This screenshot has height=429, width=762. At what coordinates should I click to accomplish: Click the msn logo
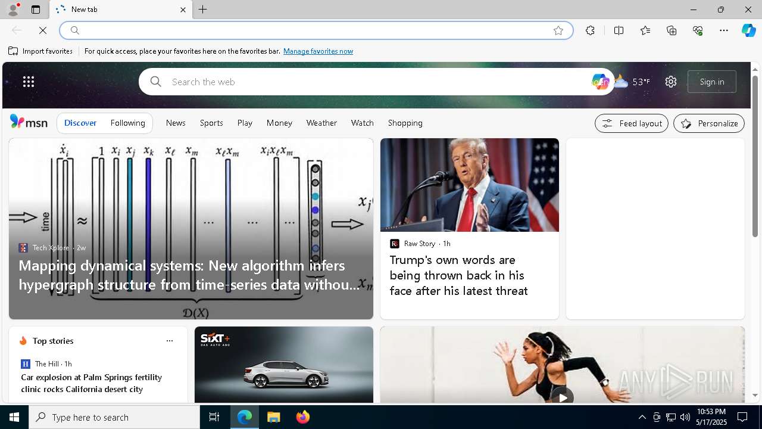coord(29,122)
